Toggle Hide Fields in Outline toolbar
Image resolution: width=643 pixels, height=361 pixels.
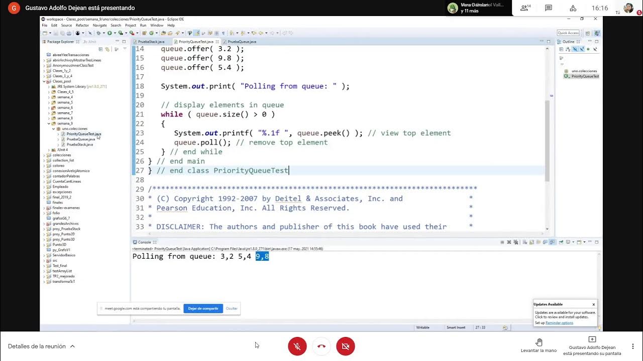(x=575, y=49)
